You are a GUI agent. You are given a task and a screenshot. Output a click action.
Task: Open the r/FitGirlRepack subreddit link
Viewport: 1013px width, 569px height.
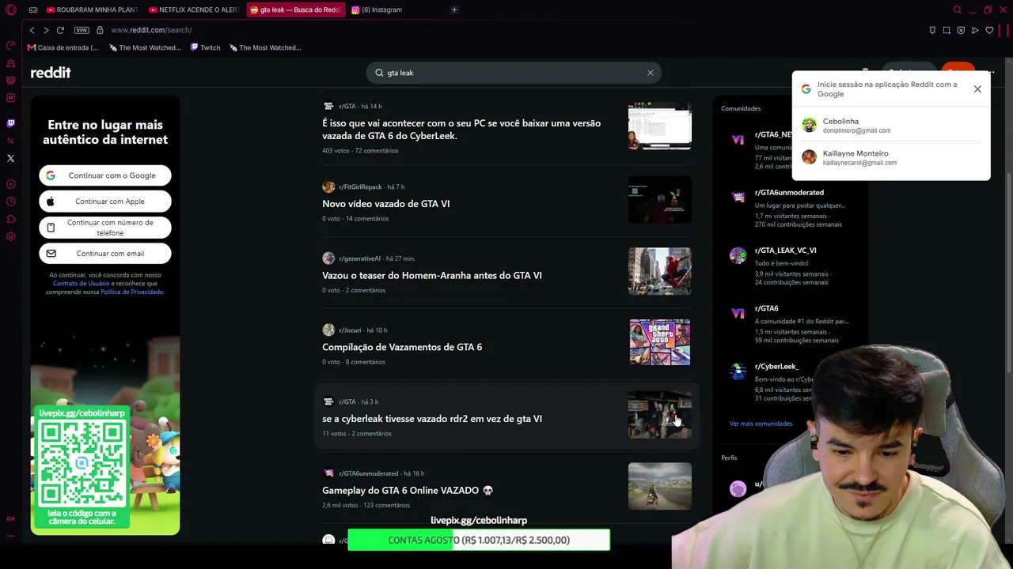[360, 187]
